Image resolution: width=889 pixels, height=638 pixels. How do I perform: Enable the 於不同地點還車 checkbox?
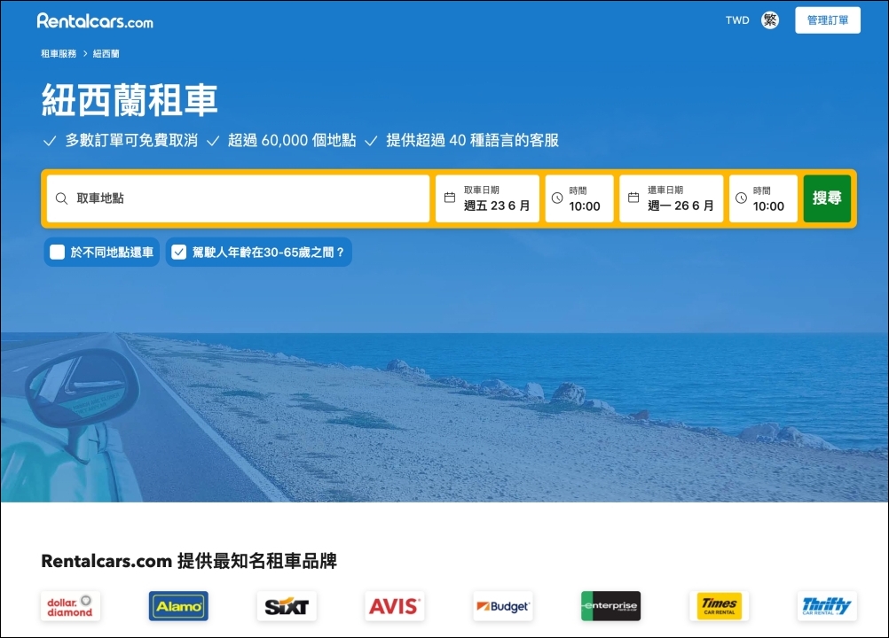point(58,252)
